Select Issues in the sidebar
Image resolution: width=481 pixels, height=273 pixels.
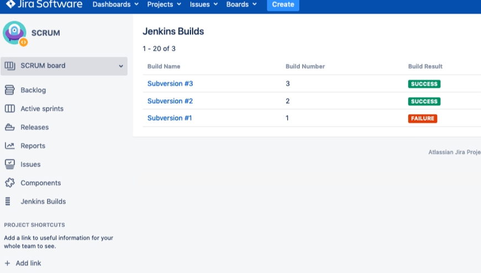click(x=30, y=164)
